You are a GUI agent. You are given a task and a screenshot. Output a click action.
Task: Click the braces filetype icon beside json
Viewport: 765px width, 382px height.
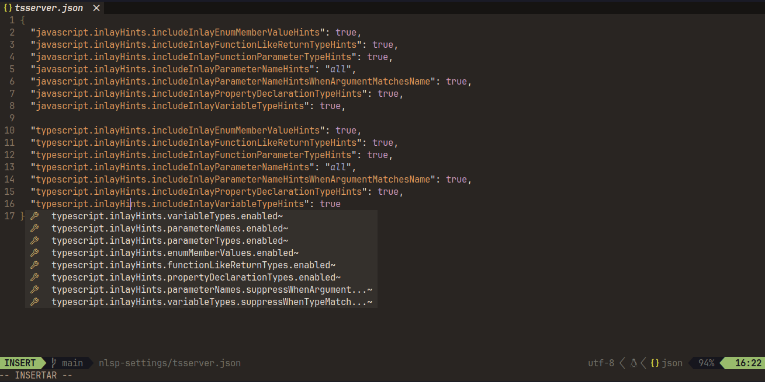(x=655, y=363)
